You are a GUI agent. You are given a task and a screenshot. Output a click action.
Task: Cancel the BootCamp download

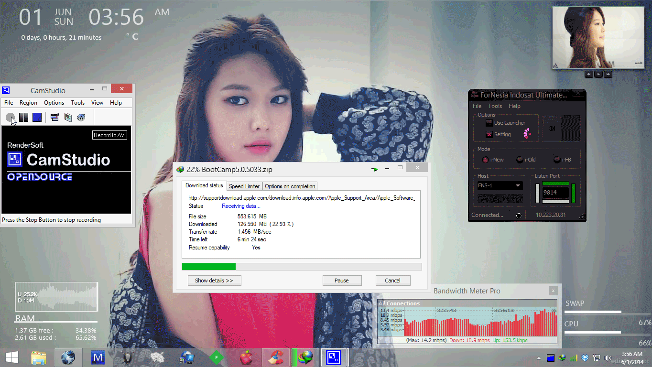393,281
